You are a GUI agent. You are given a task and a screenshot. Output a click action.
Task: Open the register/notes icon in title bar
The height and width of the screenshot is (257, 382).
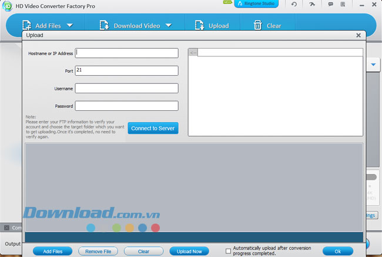[343, 4]
